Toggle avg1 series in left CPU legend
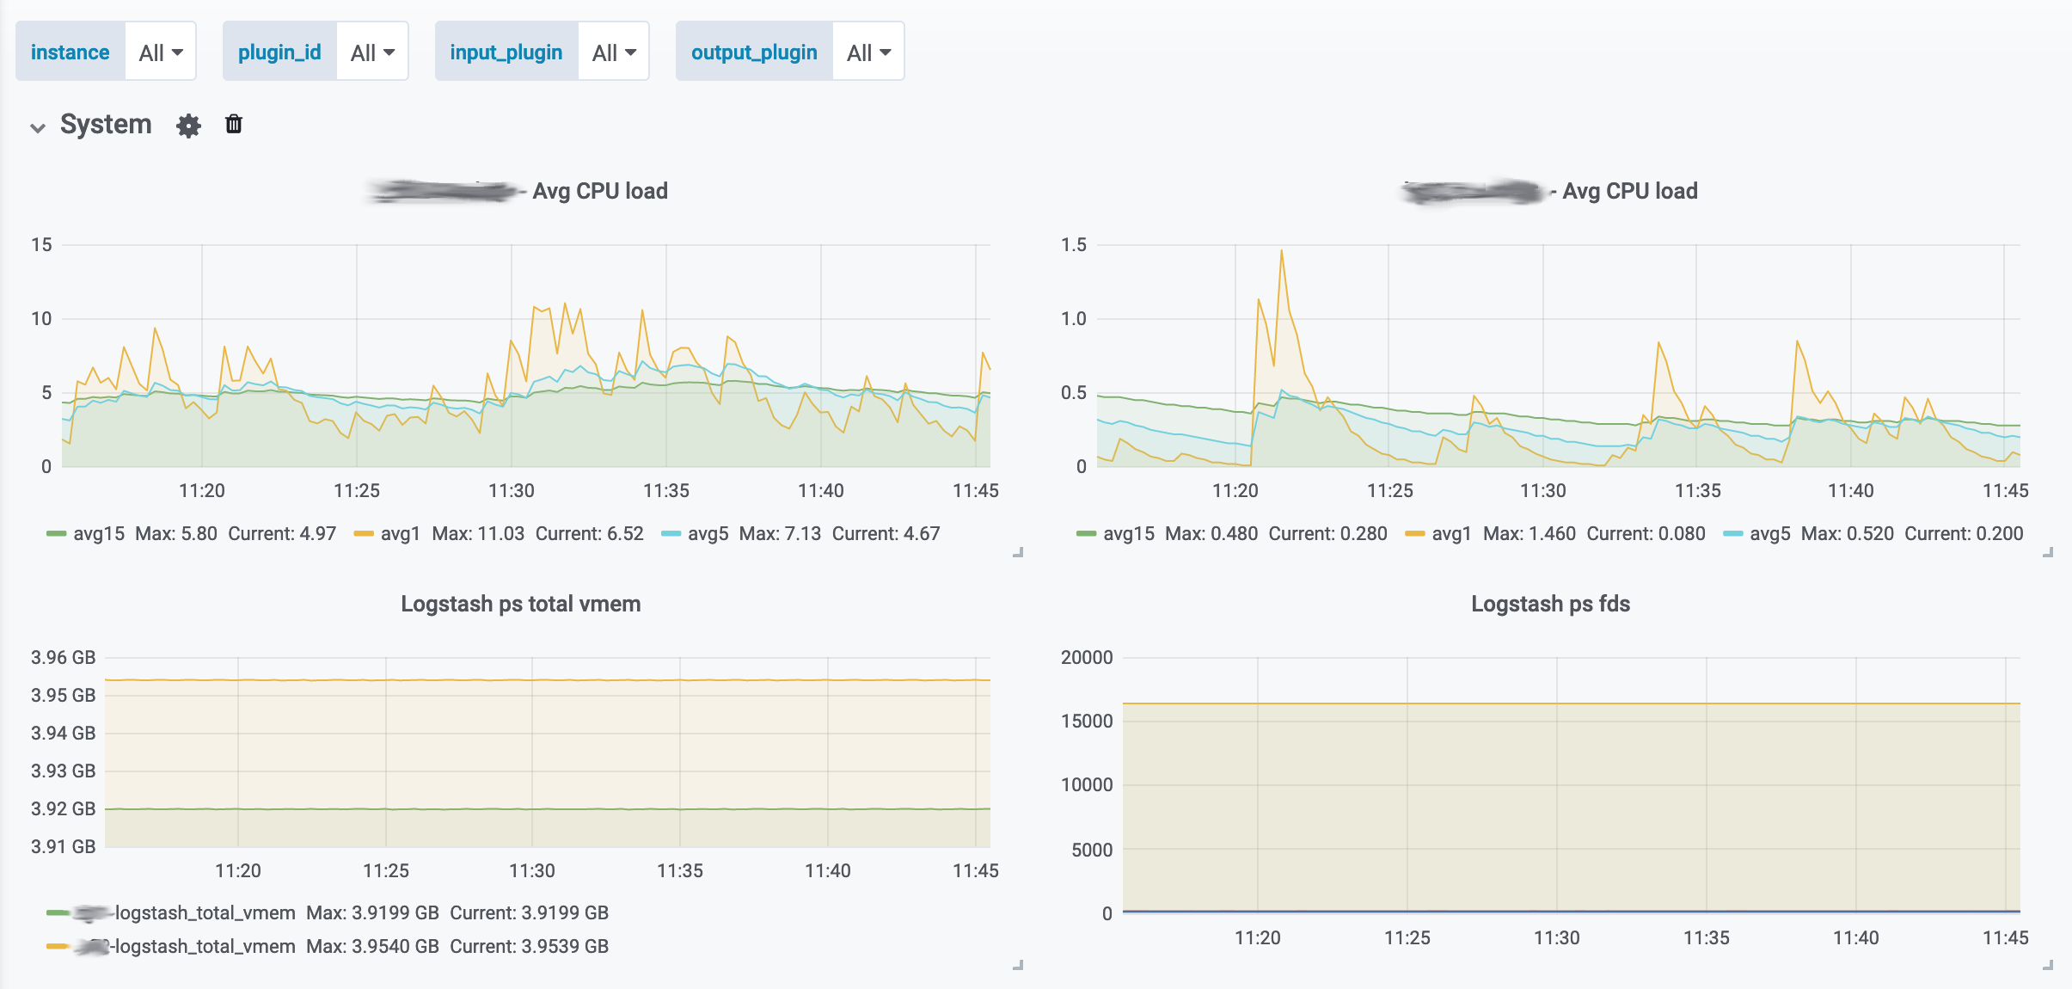Viewport: 2072px width, 989px height. point(400,534)
